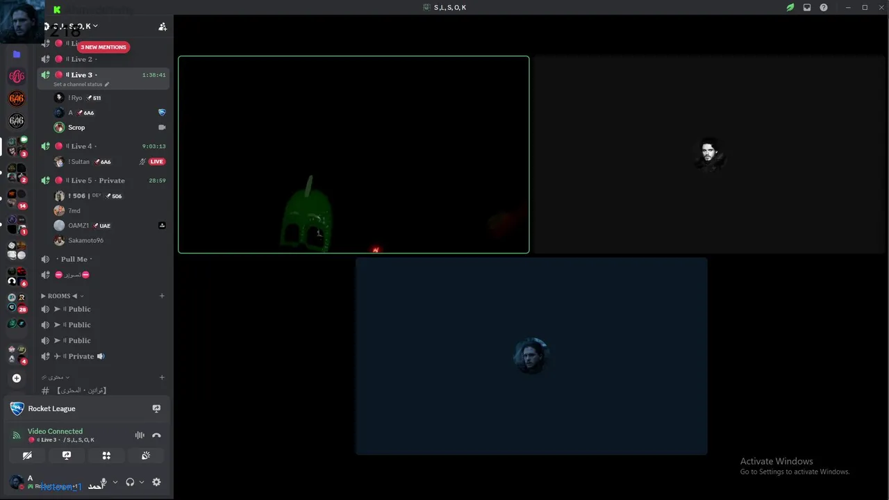889x500 pixels.
Task: Click the camera icon next to Scrop
Action: [162, 128]
